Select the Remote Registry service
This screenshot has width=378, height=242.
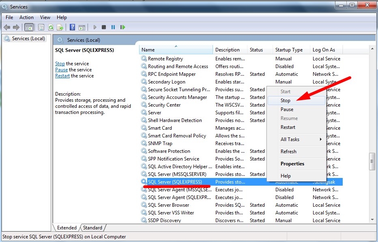241,59
